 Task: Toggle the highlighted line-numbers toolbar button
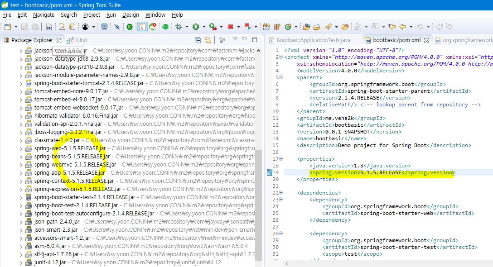142,27
